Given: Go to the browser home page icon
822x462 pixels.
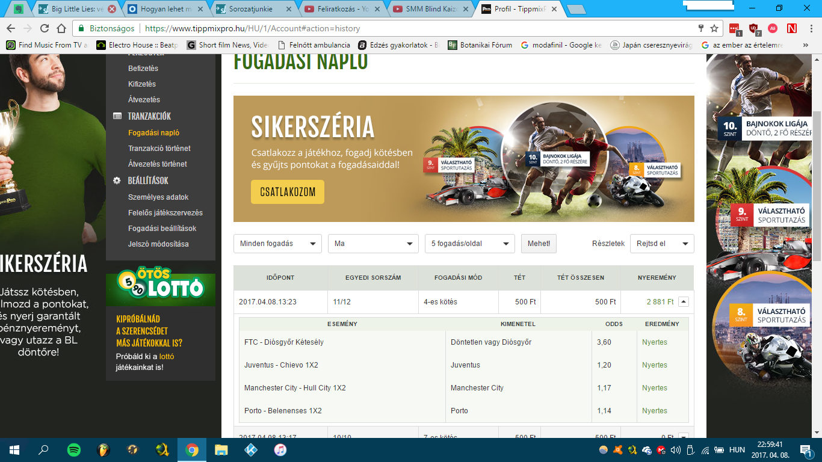Looking at the screenshot, I should click(x=61, y=28).
